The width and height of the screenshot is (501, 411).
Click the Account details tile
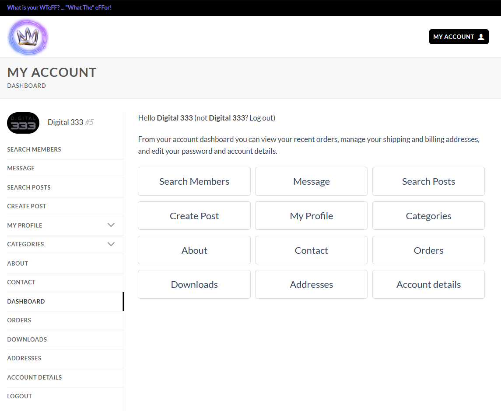point(428,284)
